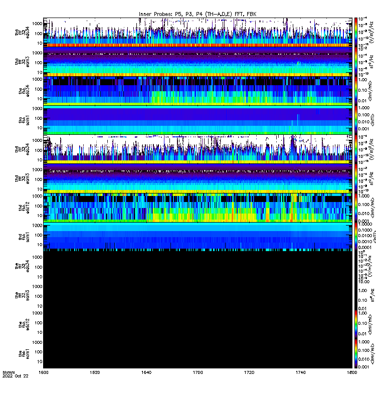Select the 'tha fff 32 scm3' panel label
The height and width of the screenshot is (401, 376).
tap(22, 62)
